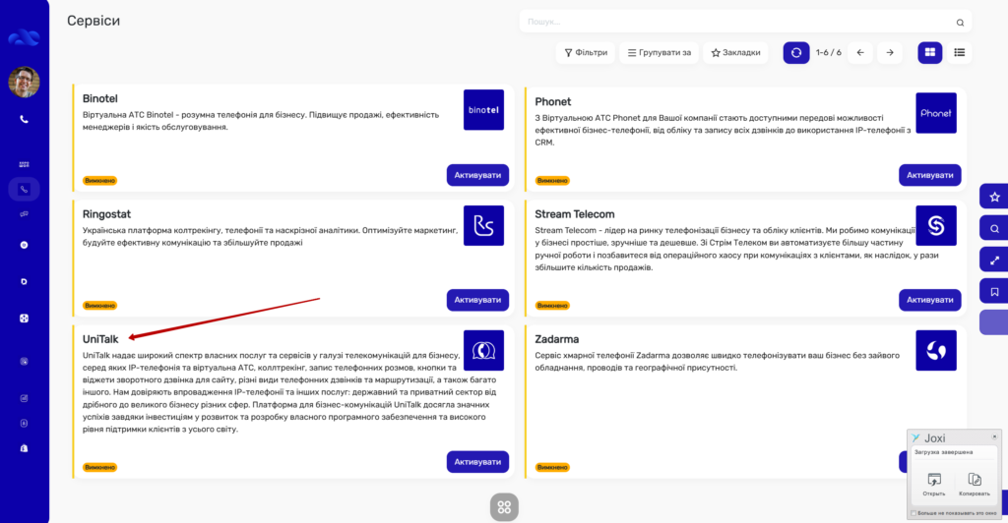Switch to list view
Image resolution: width=1008 pixels, height=523 pixels.
(x=959, y=52)
